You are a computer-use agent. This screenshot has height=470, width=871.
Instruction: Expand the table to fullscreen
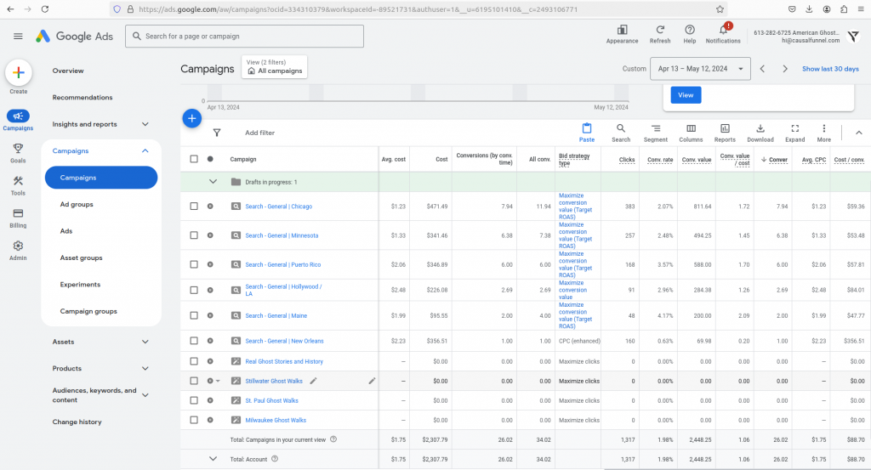click(795, 133)
